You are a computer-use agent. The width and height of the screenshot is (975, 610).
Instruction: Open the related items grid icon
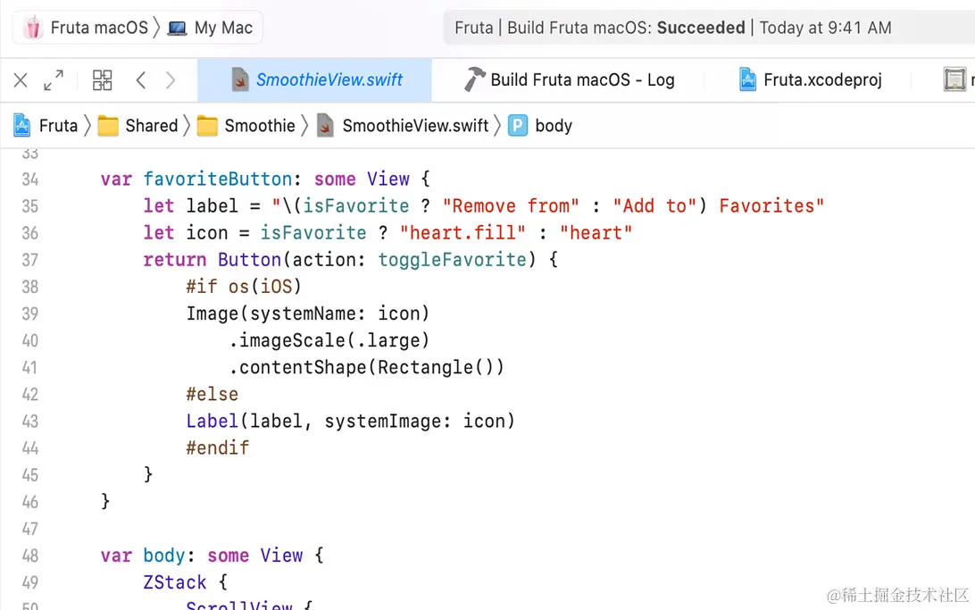pyautogui.click(x=102, y=80)
